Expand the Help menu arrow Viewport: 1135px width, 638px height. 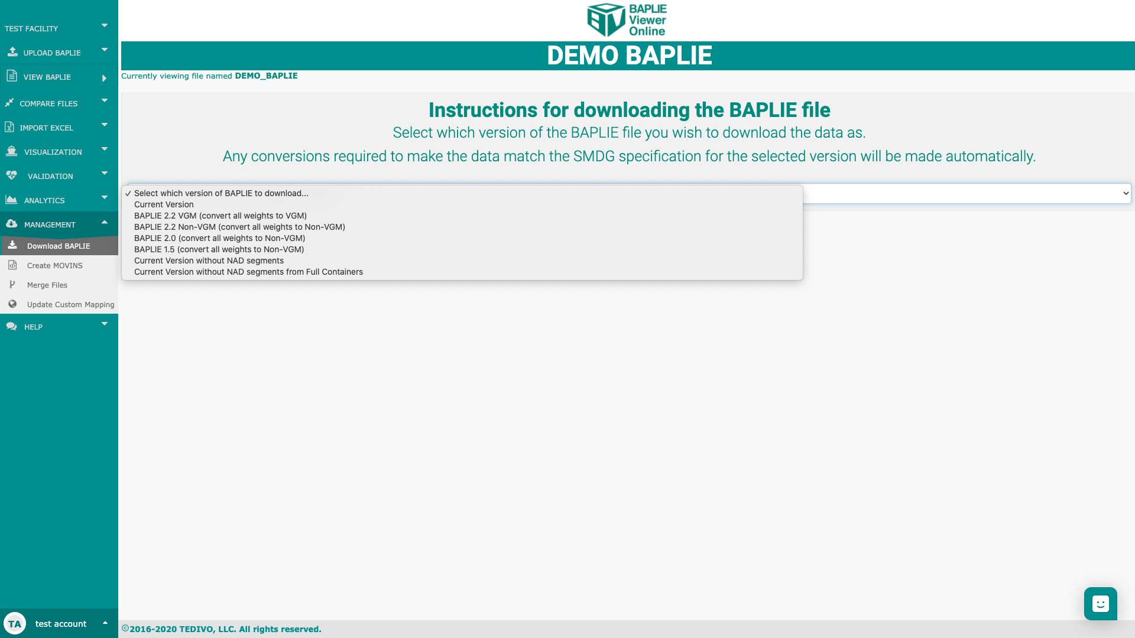coord(105,324)
